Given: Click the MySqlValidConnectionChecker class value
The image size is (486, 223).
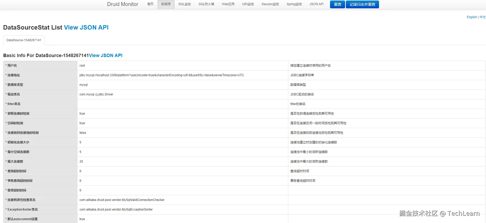Looking at the screenshot, I should pos(122,200).
